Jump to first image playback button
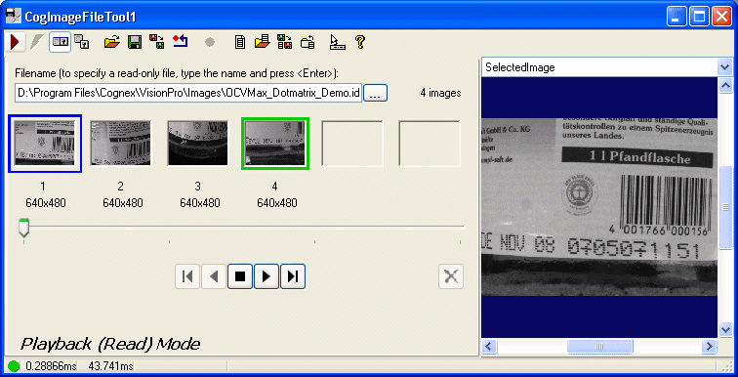 [x=187, y=276]
